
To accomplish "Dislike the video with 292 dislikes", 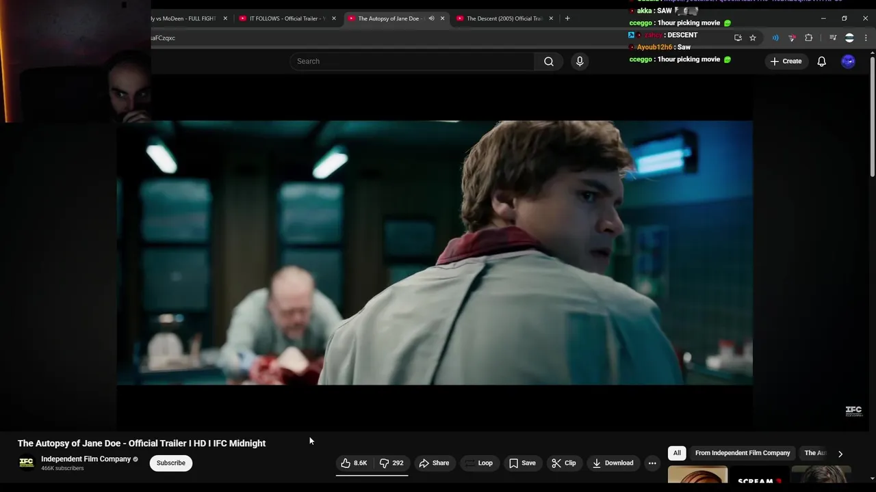I will point(391,463).
